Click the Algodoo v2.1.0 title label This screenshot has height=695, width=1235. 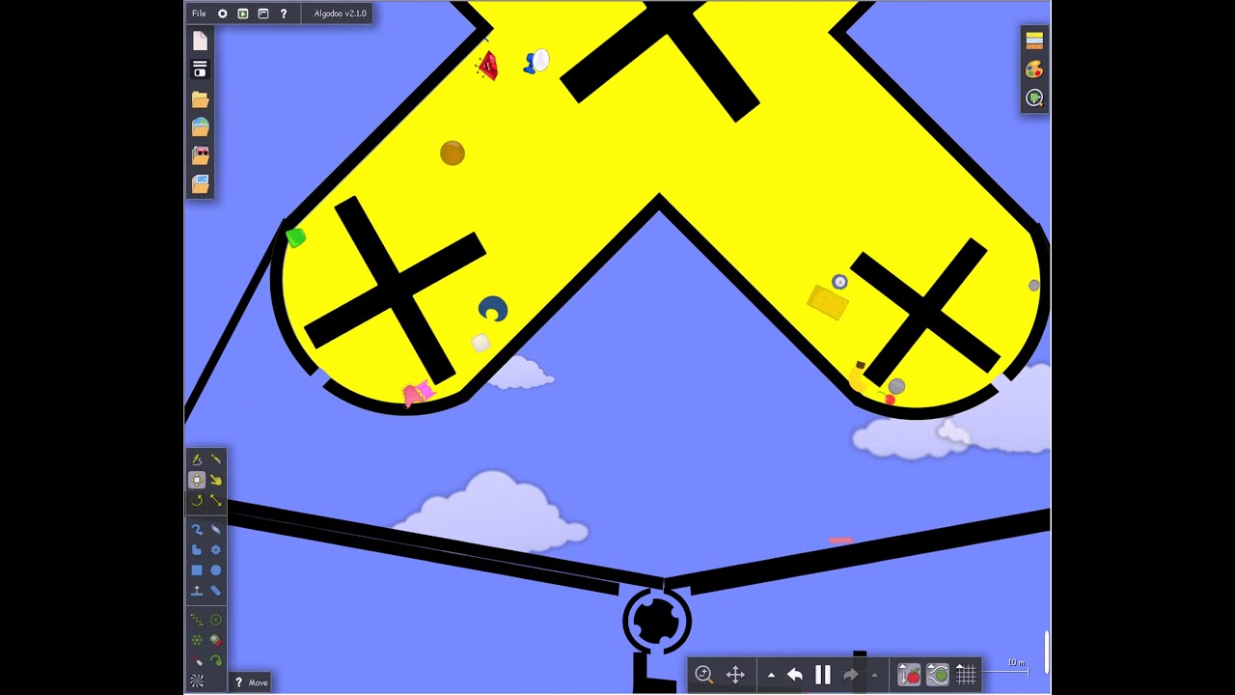[x=340, y=14]
